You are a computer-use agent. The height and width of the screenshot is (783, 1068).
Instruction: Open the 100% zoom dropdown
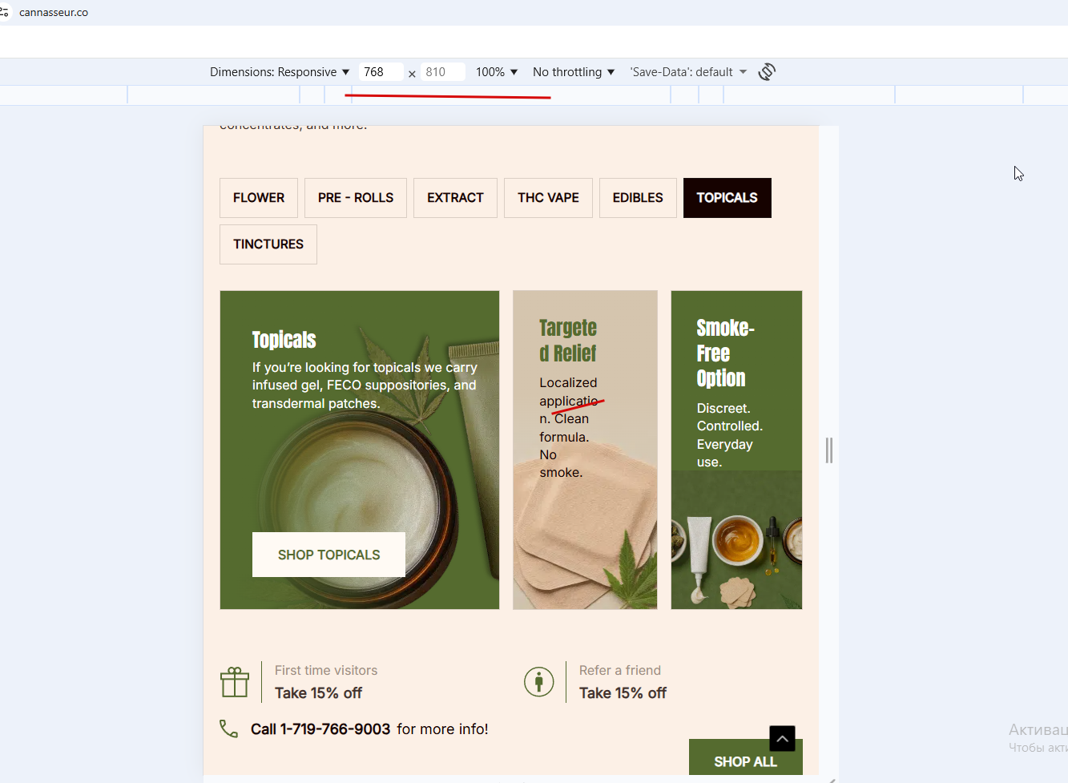497,72
